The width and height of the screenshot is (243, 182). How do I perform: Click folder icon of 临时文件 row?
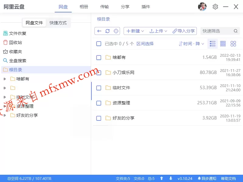point(108,88)
